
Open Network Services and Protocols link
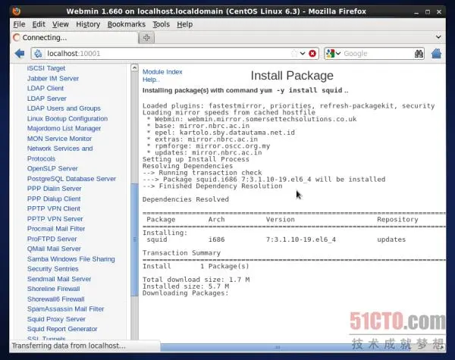[60, 153]
